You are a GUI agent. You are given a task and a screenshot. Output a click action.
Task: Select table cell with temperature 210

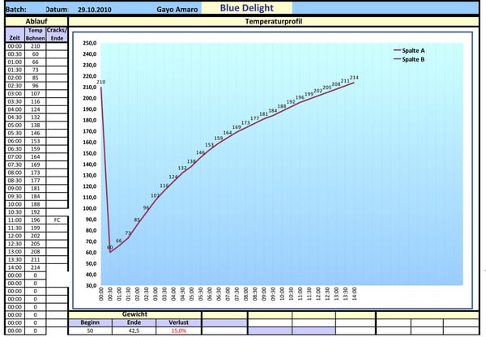(x=36, y=46)
